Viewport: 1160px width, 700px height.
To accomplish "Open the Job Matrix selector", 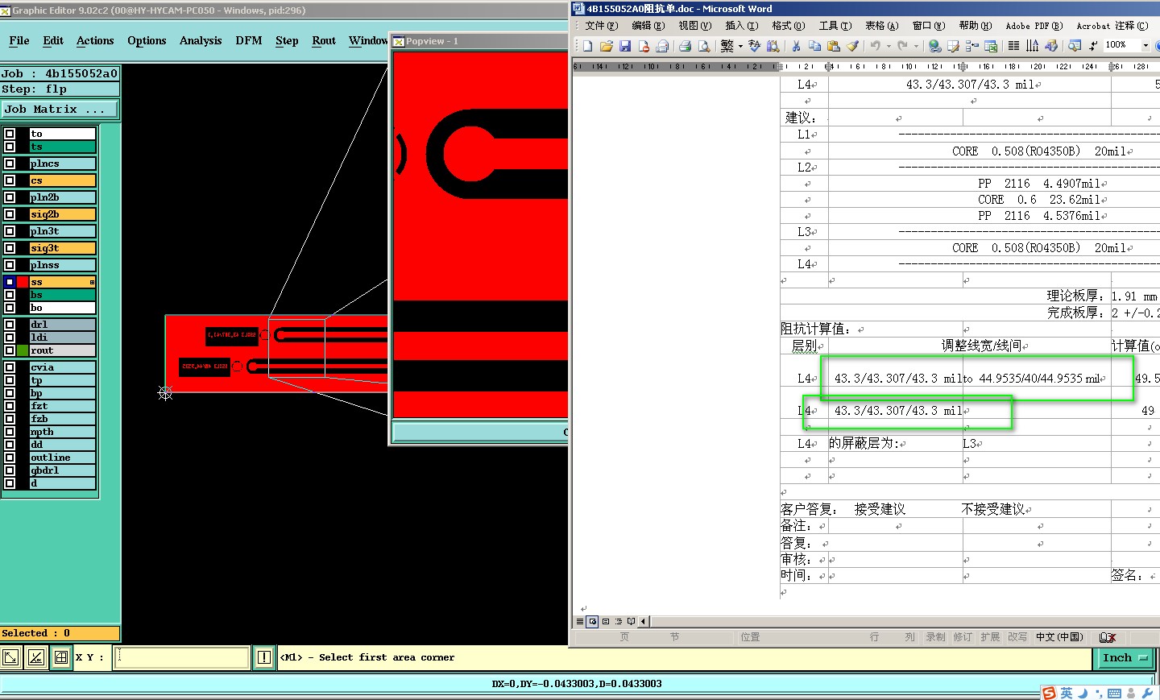I will click(x=60, y=109).
